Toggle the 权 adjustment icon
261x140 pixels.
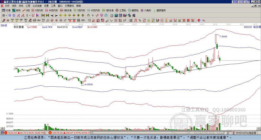[33, 16]
